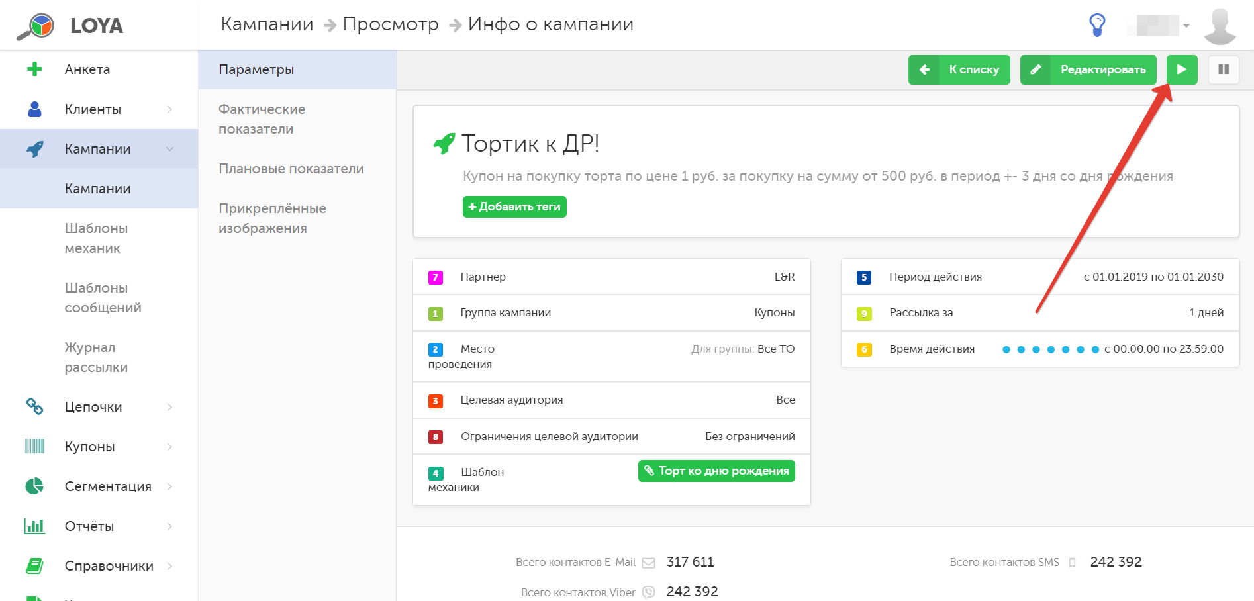Open the account name dropdown arrow
Screen dimensions: 1254x601
coord(1186,26)
